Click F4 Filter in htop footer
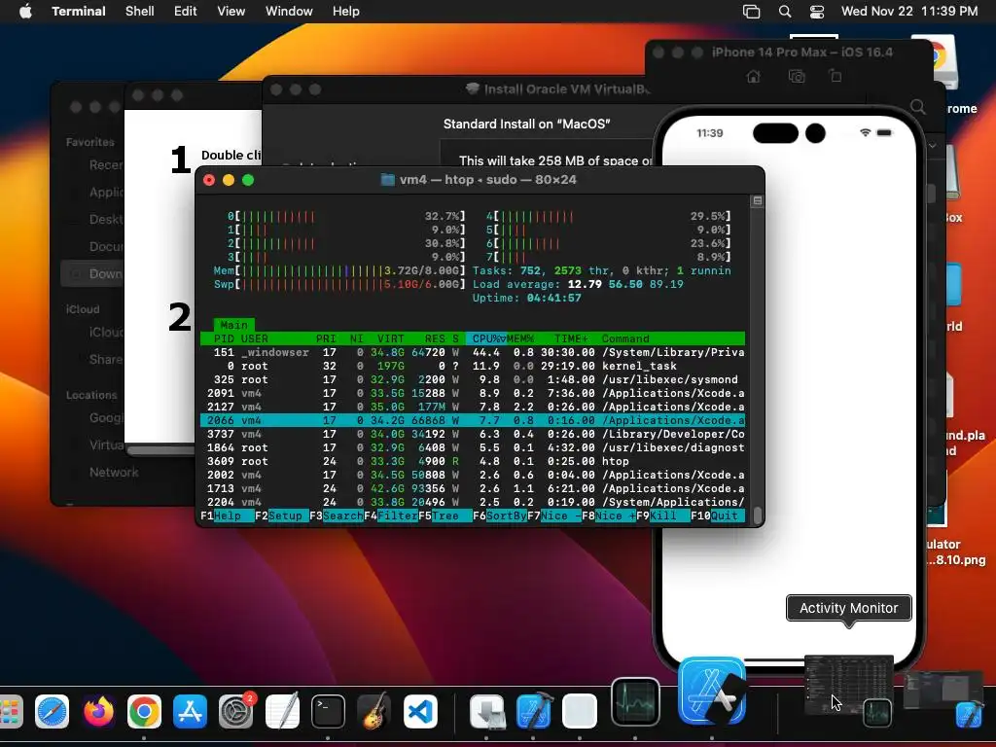 tap(391, 516)
